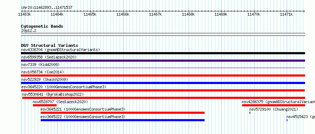Open nsv5729100 (Chuang2021) label

[274, 109]
